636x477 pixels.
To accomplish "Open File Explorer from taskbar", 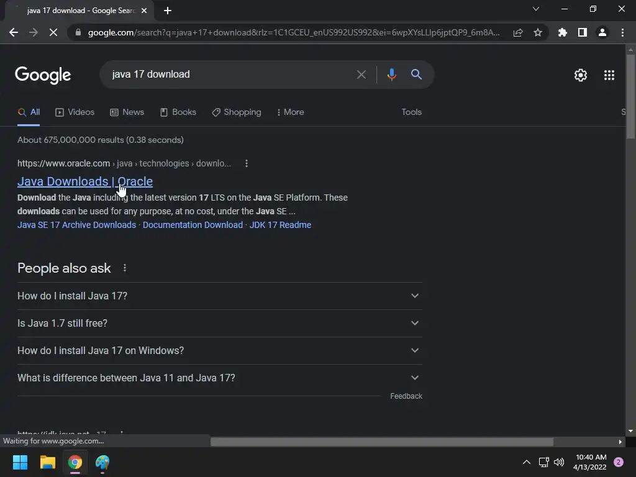I will point(47,462).
